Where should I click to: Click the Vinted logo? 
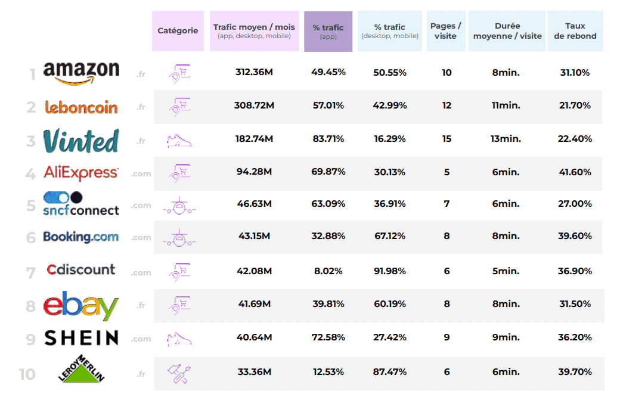[x=81, y=141]
